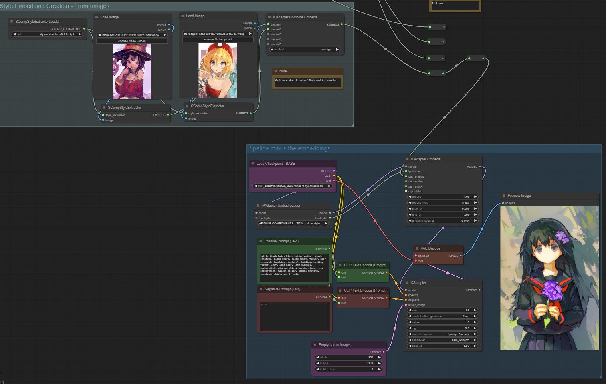Click next arrow on the ckpt_name selector
Image resolution: width=606 pixels, height=384 pixels.
(329, 186)
